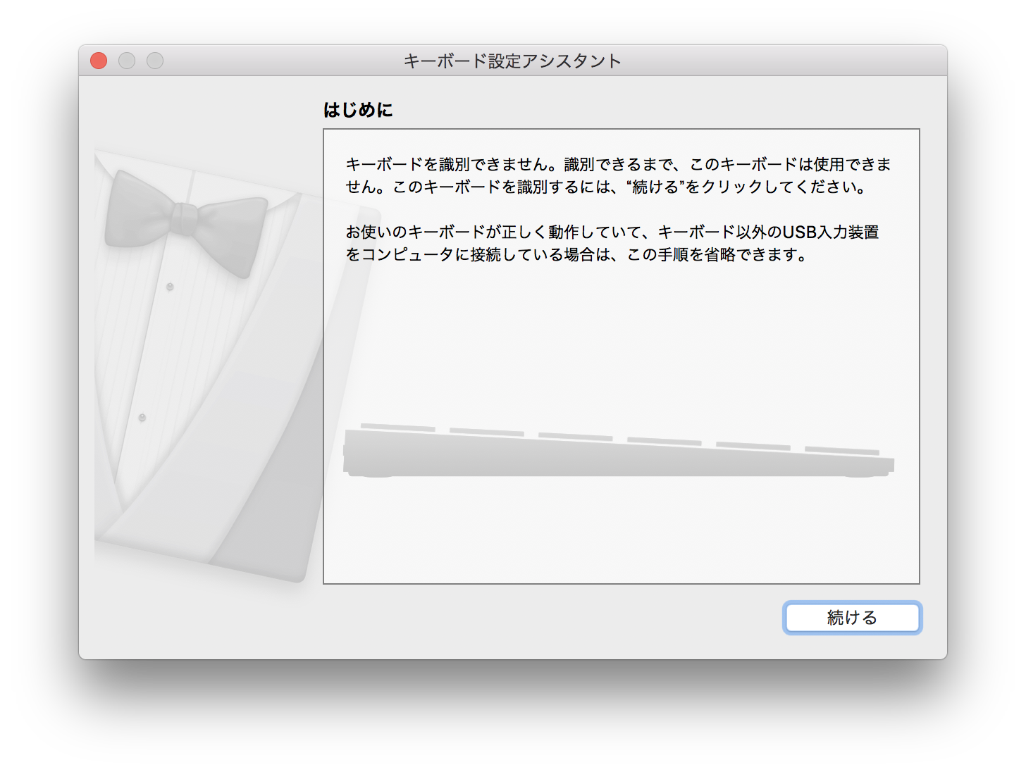Click the keyboard side-view illustration
Screen dimensions: 1026x772
click(619, 451)
